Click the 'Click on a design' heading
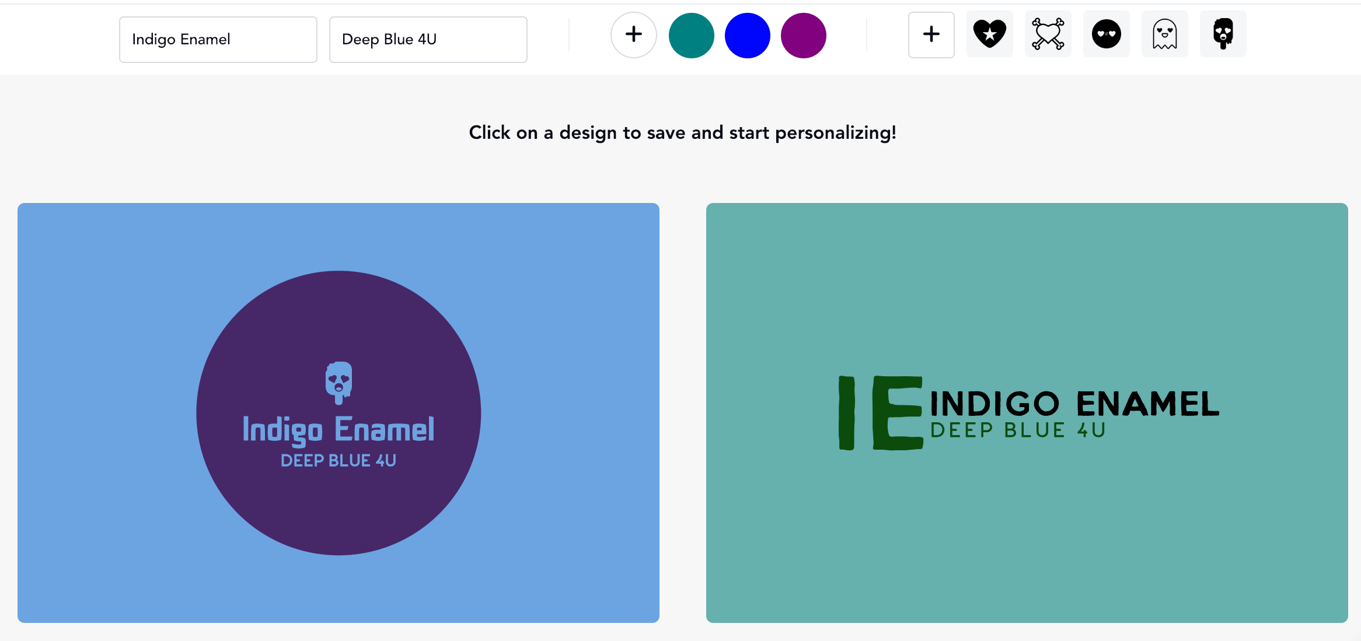This screenshot has width=1361, height=641. 682,133
